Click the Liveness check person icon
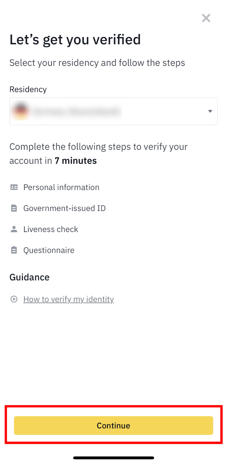The height and width of the screenshot is (464, 227). 14,229
